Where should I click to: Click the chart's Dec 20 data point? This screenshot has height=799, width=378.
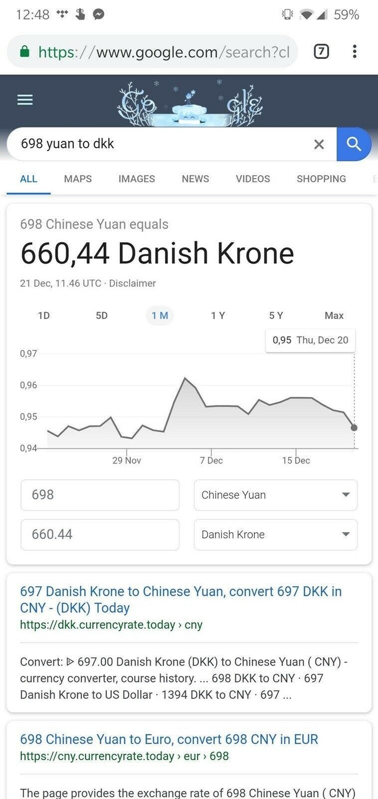coord(354,427)
